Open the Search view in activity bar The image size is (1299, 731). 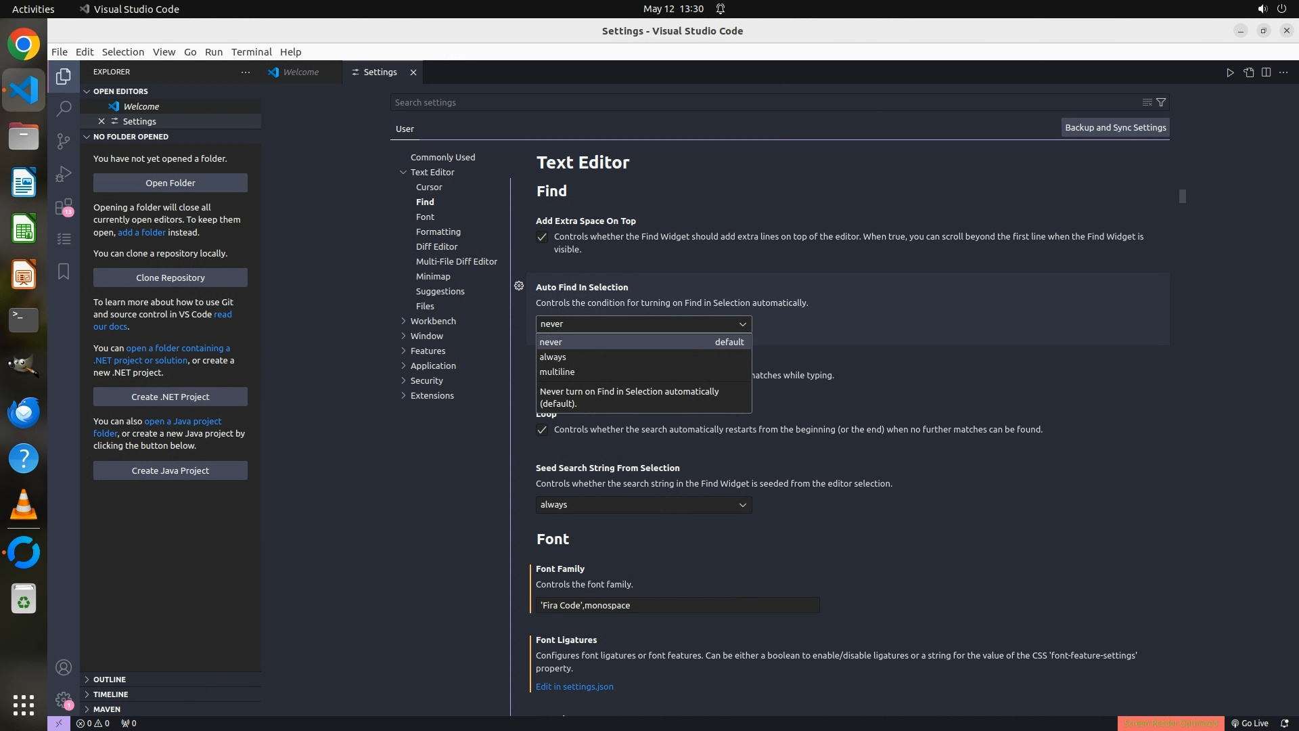(x=64, y=108)
